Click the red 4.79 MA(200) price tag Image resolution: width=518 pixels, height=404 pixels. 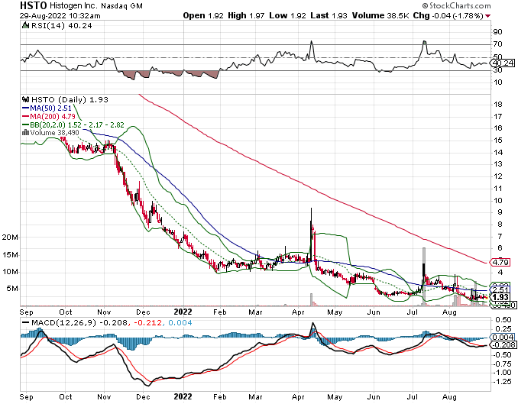[501, 263]
